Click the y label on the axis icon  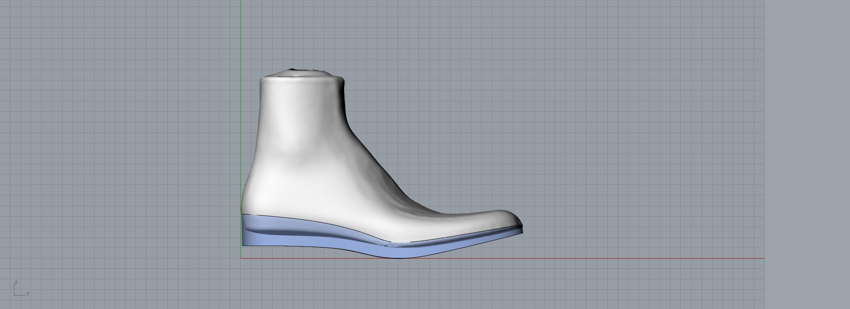tap(28, 294)
